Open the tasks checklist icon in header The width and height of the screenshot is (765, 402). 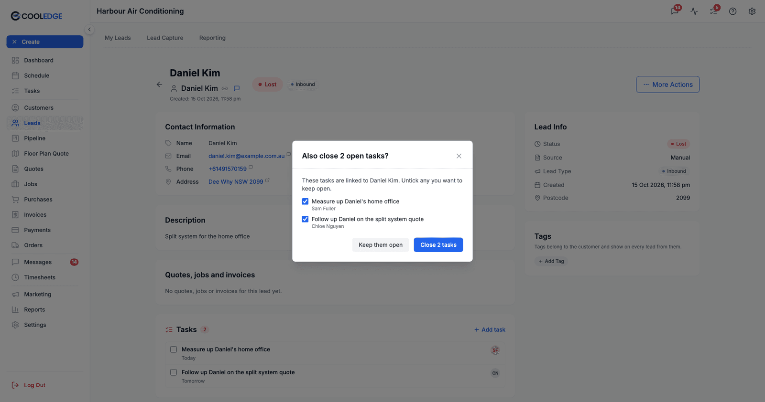point(713,11)
